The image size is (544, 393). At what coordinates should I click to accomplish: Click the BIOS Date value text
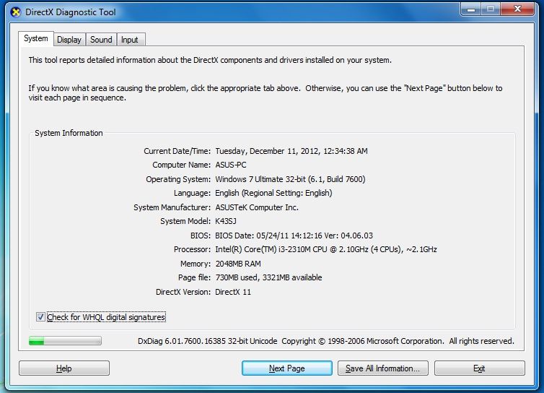pos(294,236)
